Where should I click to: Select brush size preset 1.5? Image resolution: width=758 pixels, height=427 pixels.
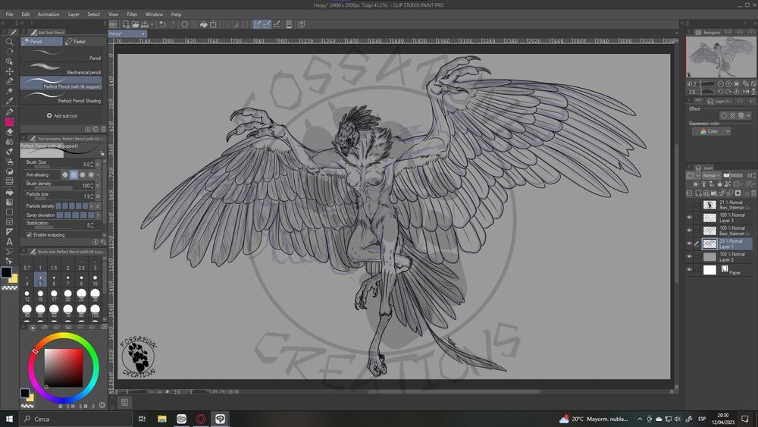(x=54, y=265)
